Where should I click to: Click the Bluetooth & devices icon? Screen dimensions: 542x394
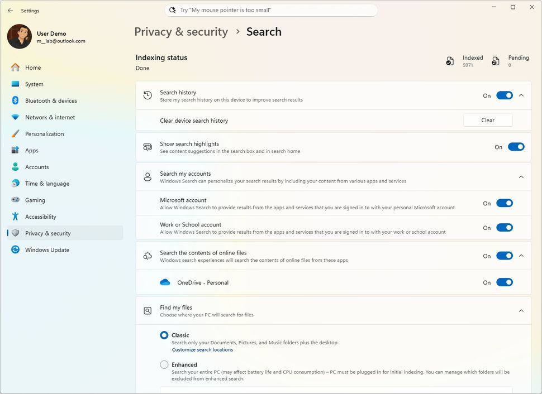pyautogui.click(x=15, y=100)
